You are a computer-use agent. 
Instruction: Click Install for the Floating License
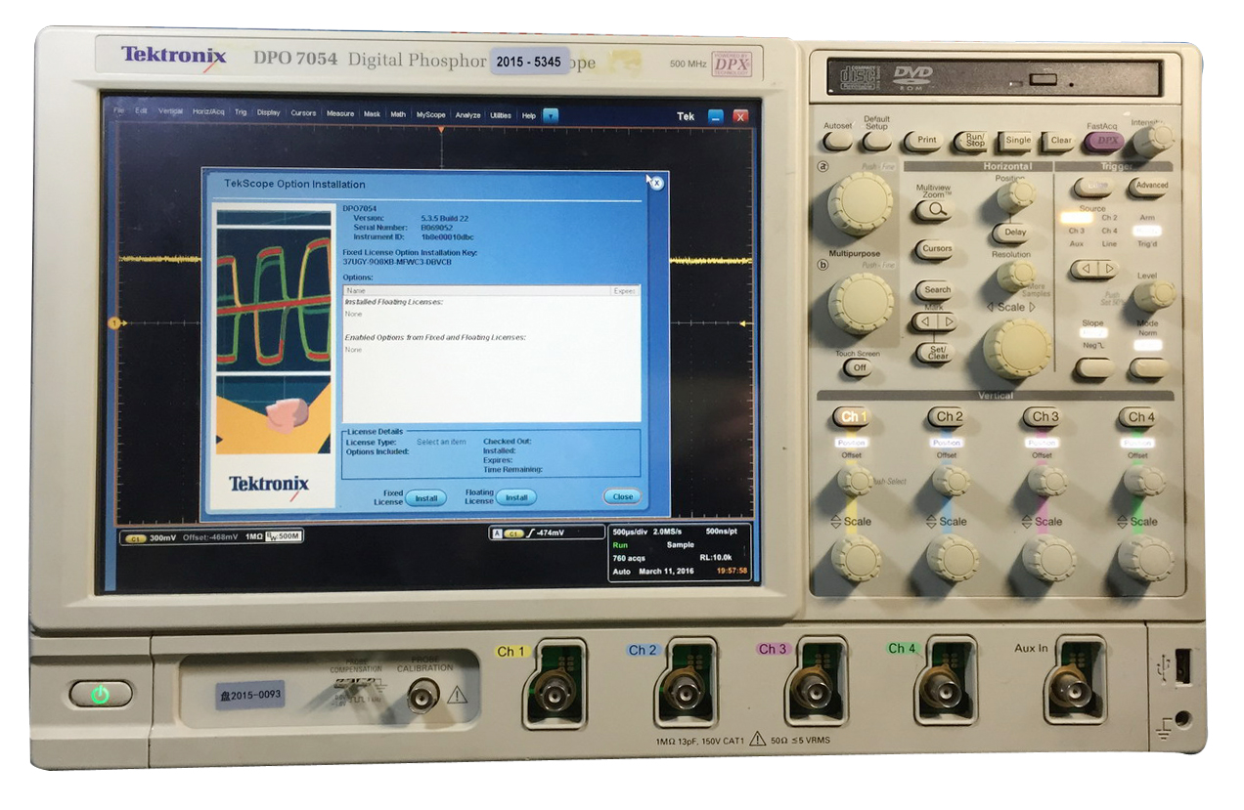(x=516, y=497)
